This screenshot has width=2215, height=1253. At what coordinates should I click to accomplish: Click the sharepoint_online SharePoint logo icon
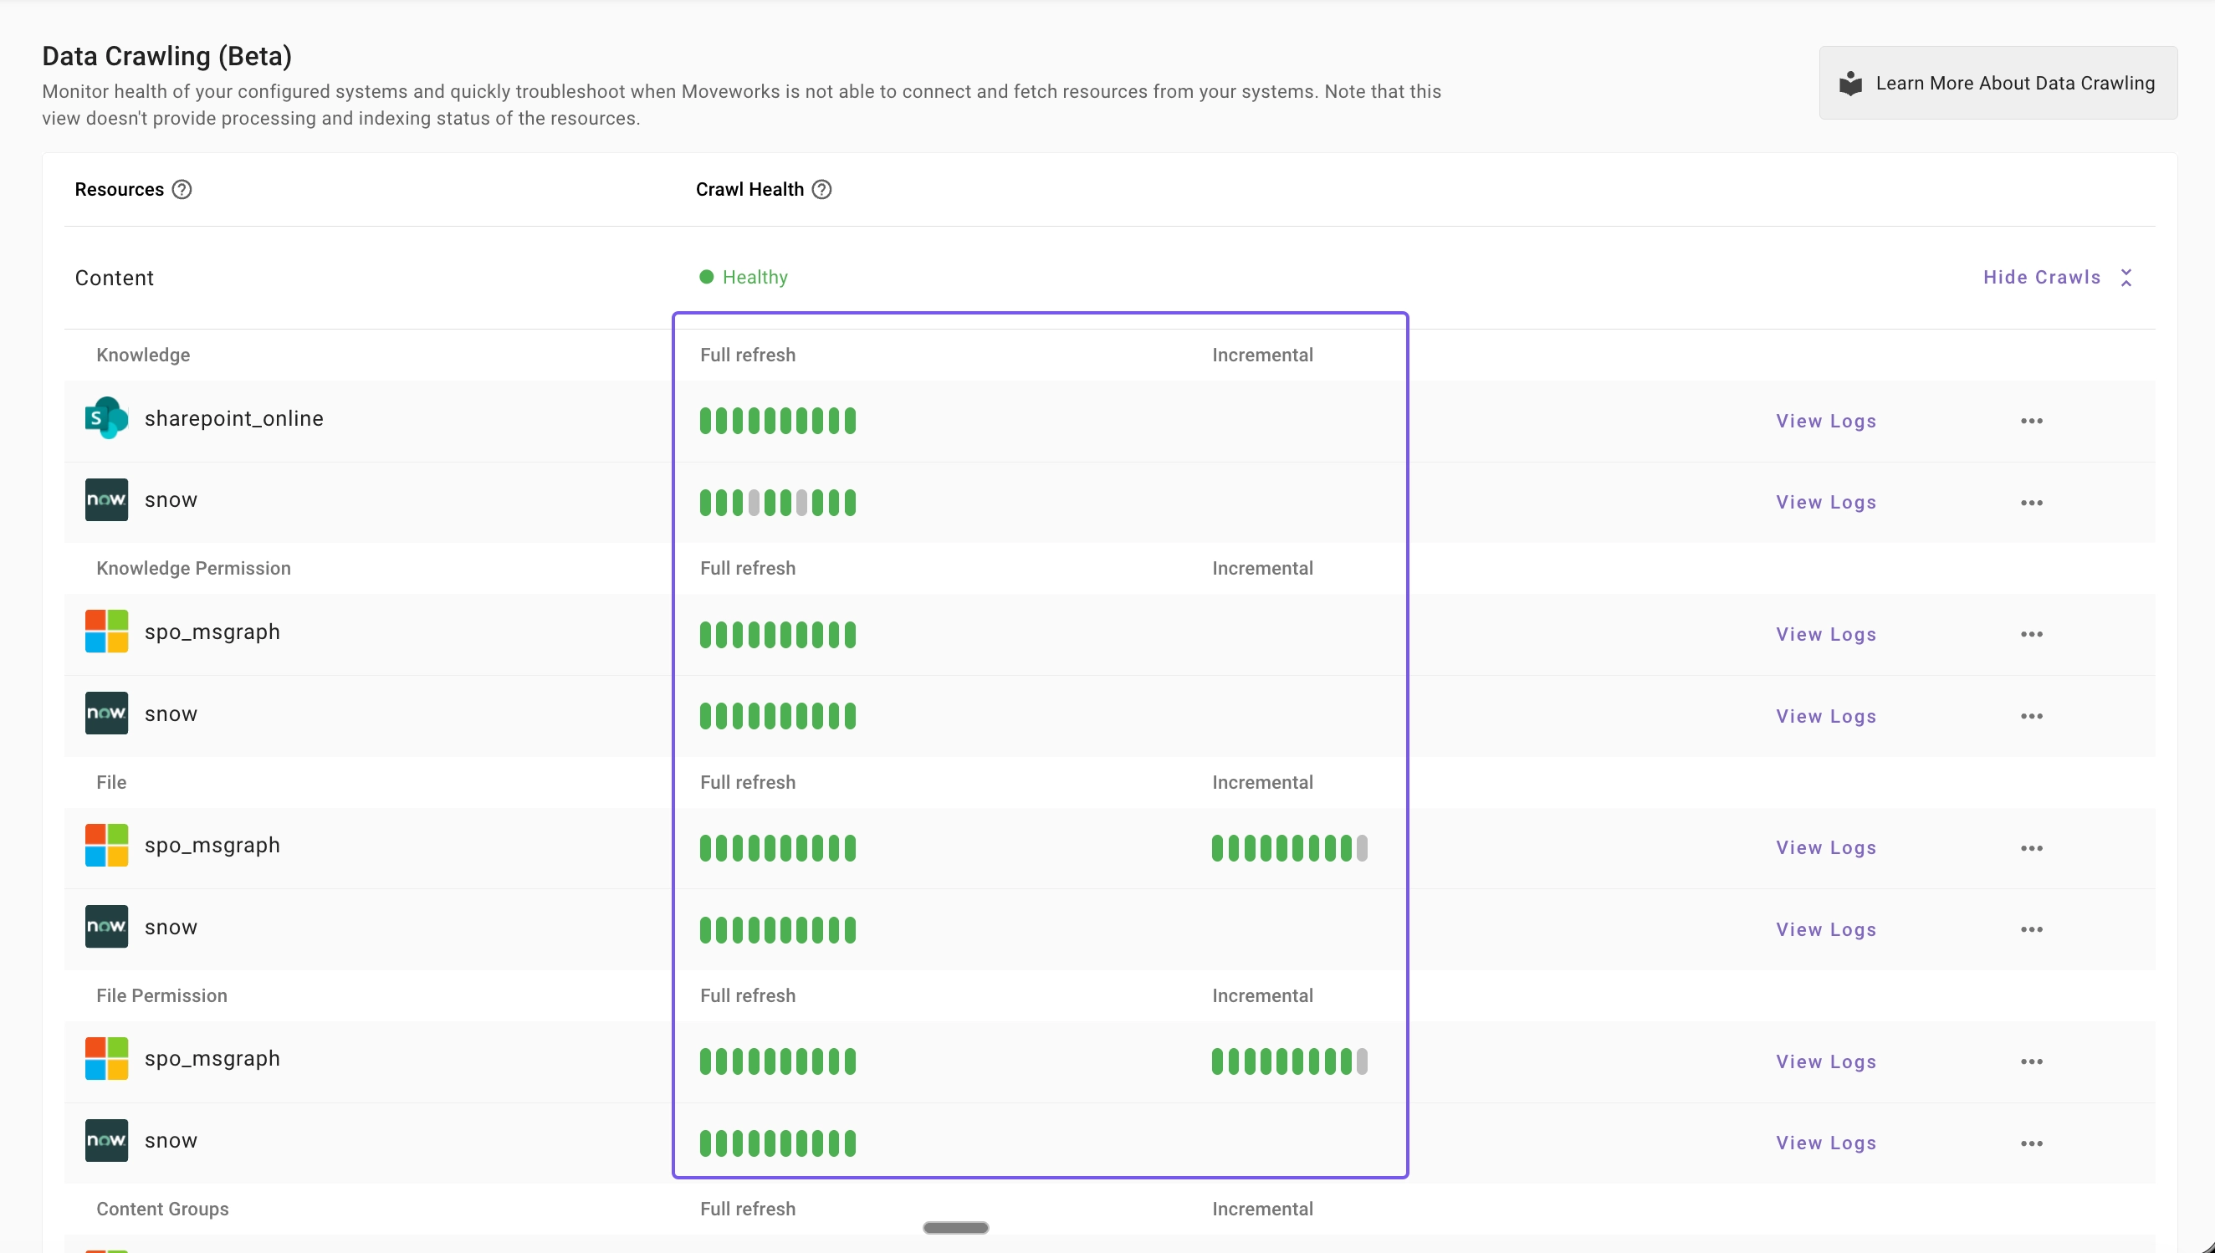pos(106,418)
